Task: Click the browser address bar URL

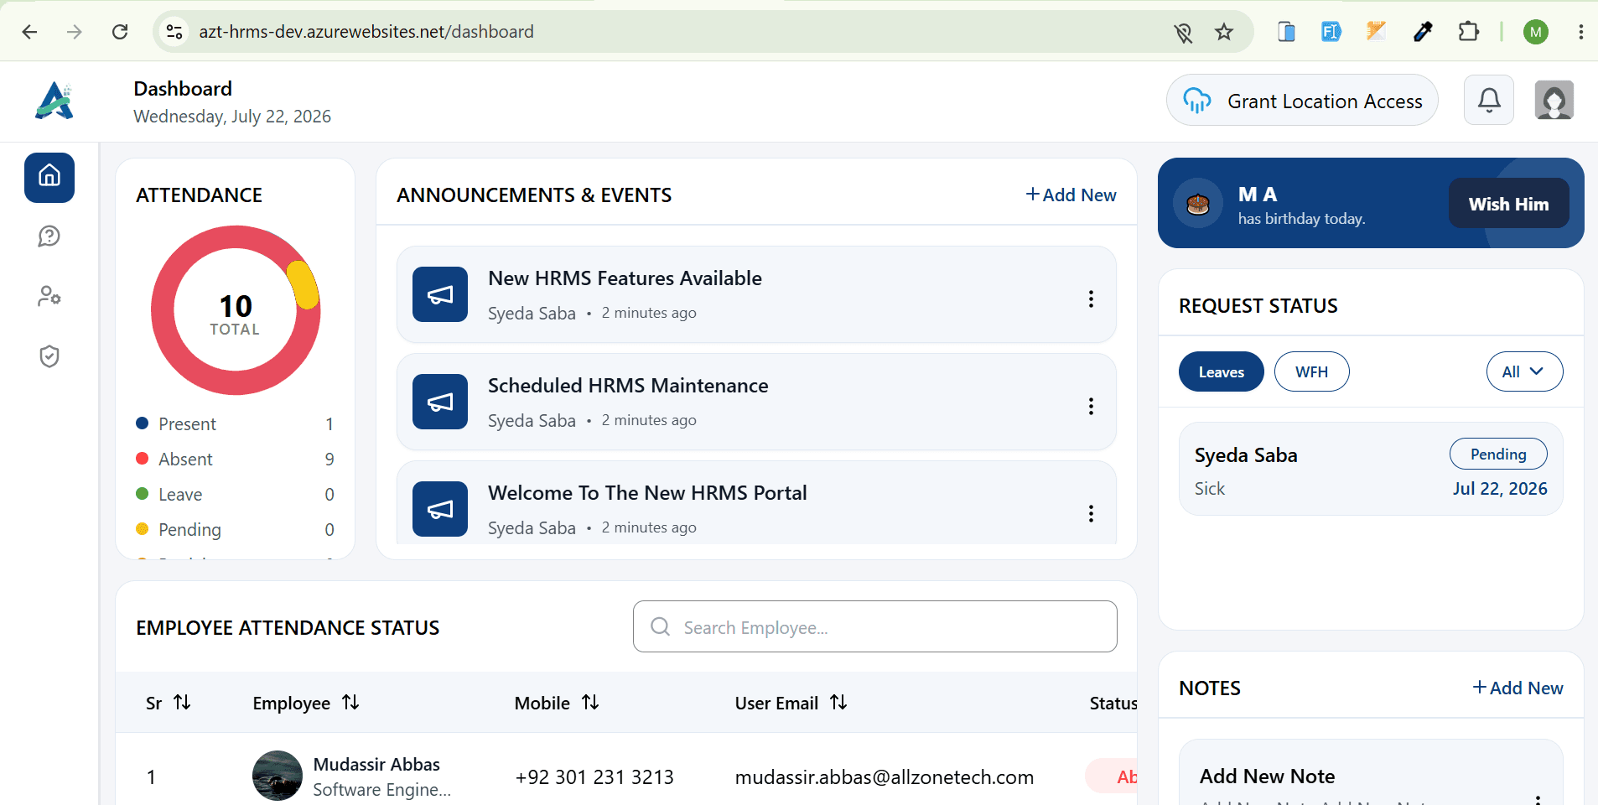Action: [x=366, y=32]
